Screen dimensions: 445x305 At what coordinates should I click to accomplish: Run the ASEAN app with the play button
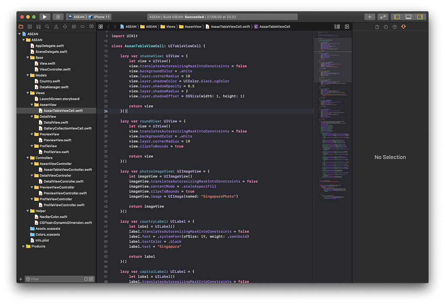(x=44, y=16)
